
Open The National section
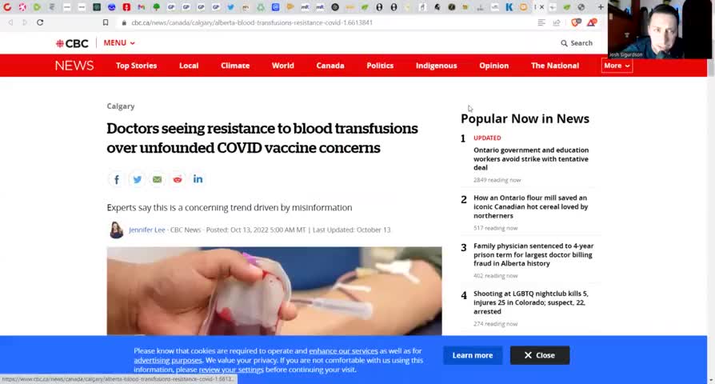[x=555, y=66]
